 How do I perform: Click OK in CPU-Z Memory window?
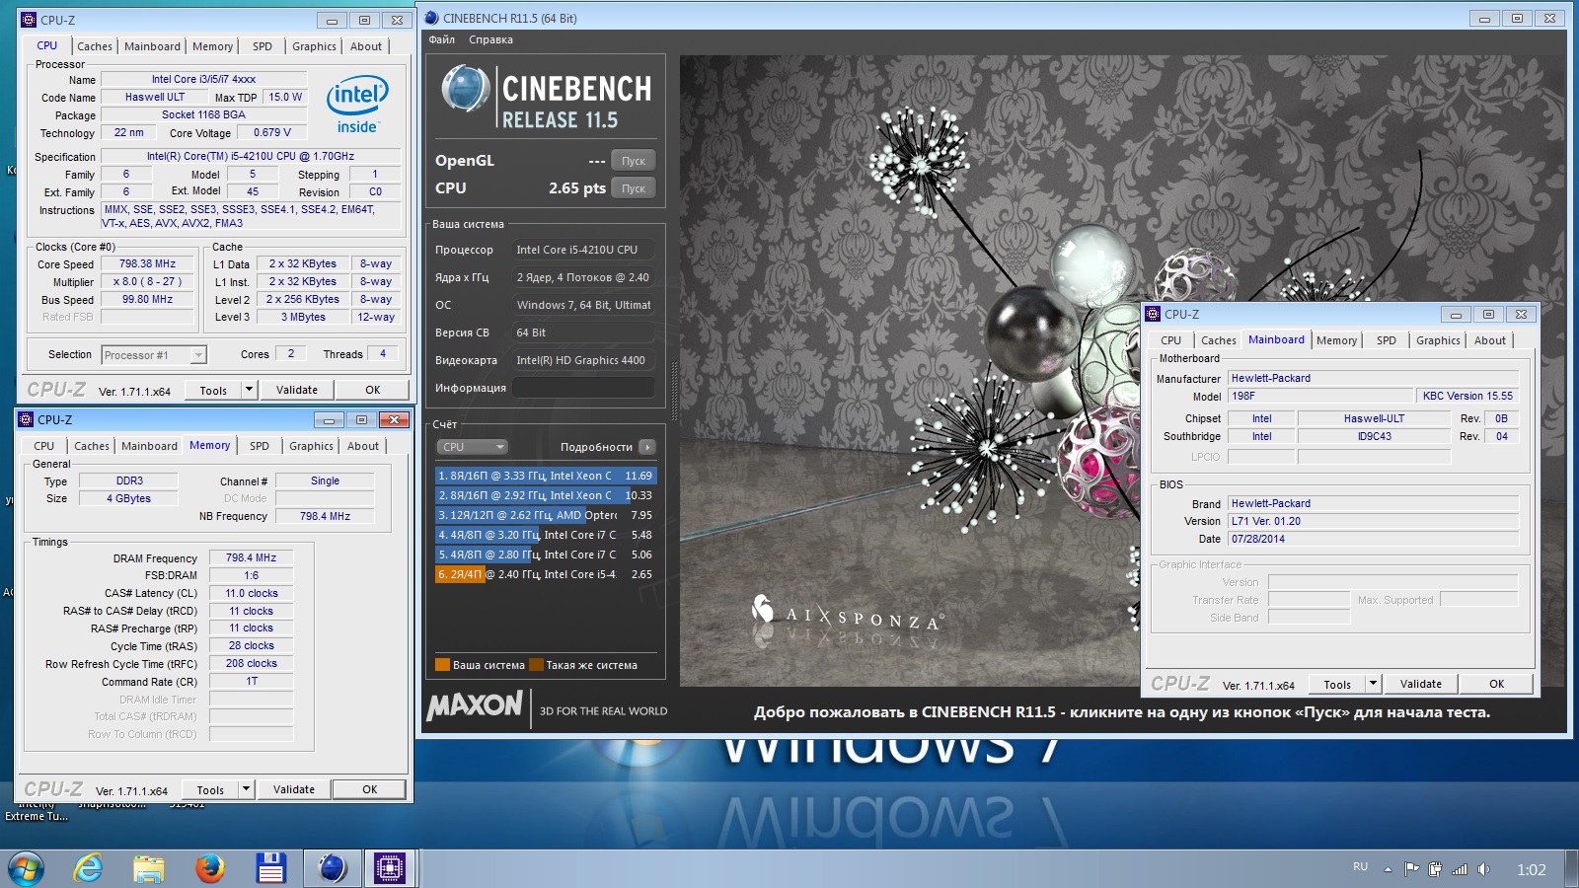(x=370, y=789)
